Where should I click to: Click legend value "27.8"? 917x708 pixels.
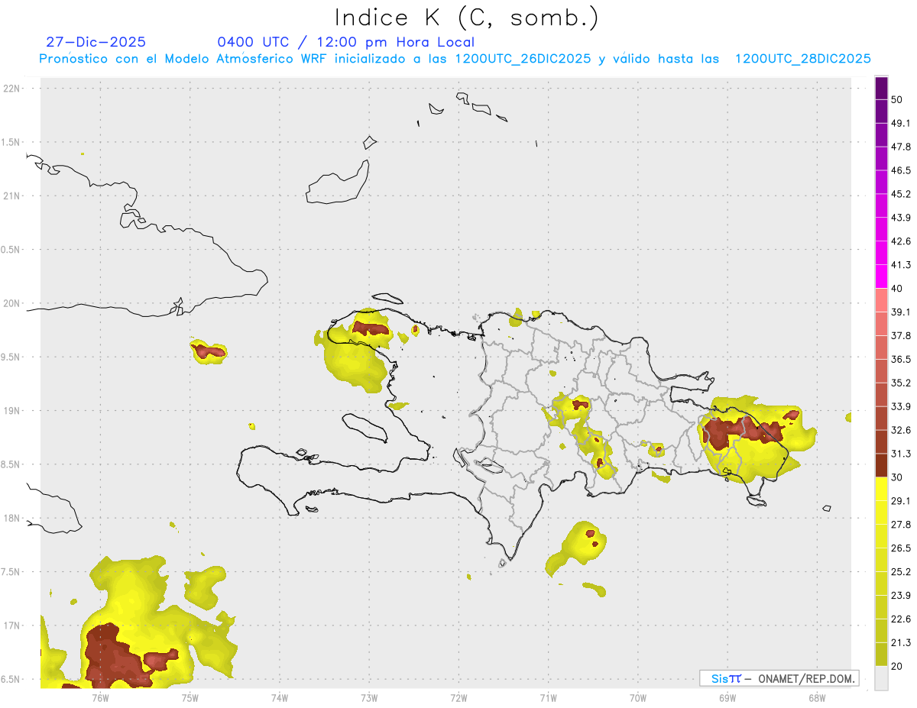click(901, 525)
